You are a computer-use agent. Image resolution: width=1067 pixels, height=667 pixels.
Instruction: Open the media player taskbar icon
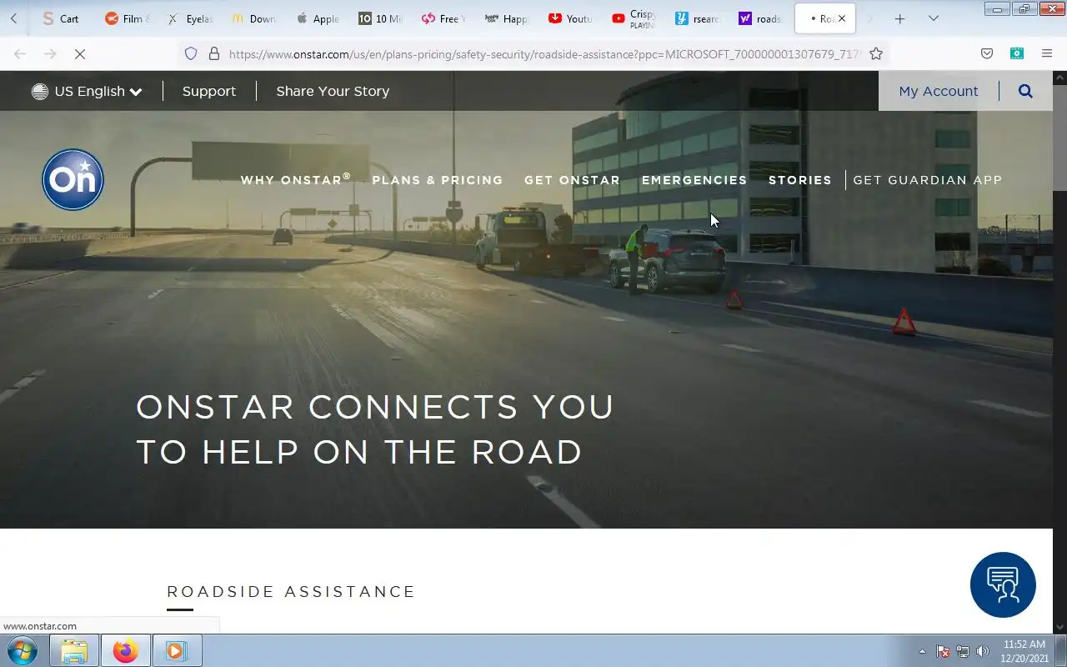176,650
